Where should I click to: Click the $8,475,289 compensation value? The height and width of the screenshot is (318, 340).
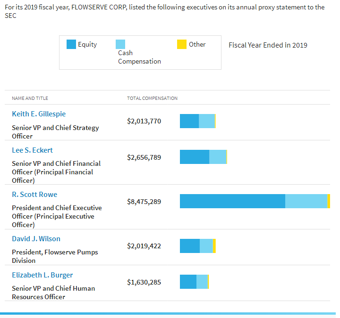point(144,202)
